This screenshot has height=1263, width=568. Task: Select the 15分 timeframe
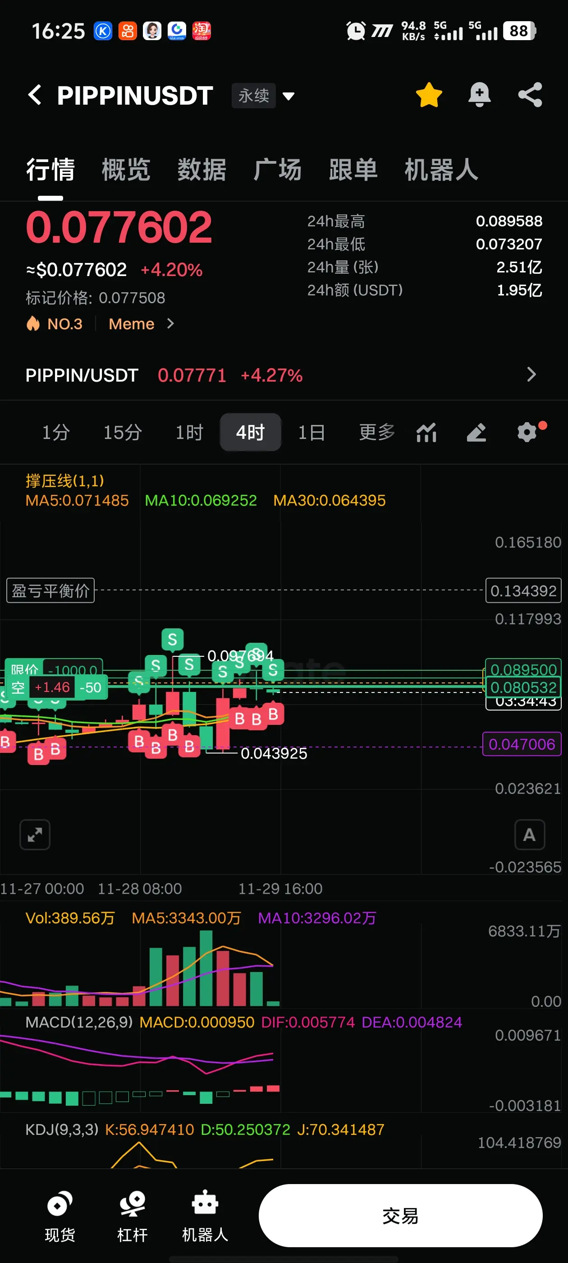click(123, 433)
